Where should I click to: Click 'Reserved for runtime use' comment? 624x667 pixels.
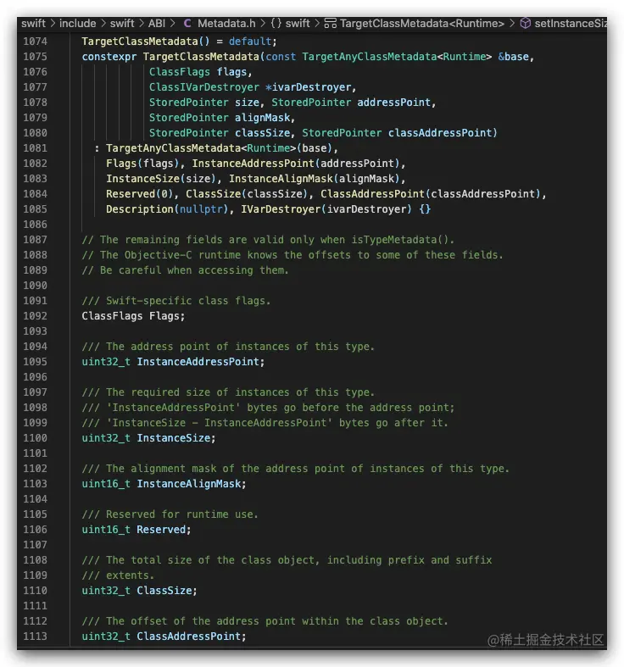coord(170,514)
